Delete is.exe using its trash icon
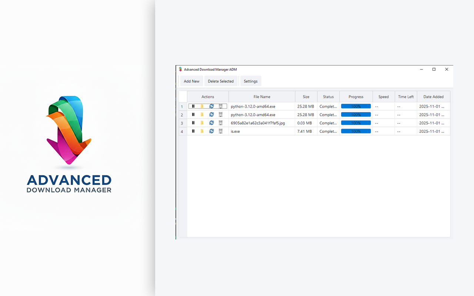Viewport: 474px width, 296px height. [x=220, y=131]
